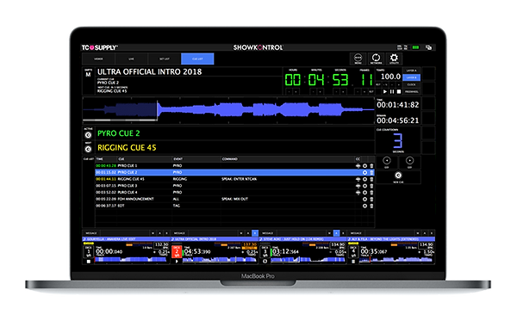This screenshot has width=517, height=327.
Task: Click the red Deck 2 selector button
Action: [x=177, y=251]
